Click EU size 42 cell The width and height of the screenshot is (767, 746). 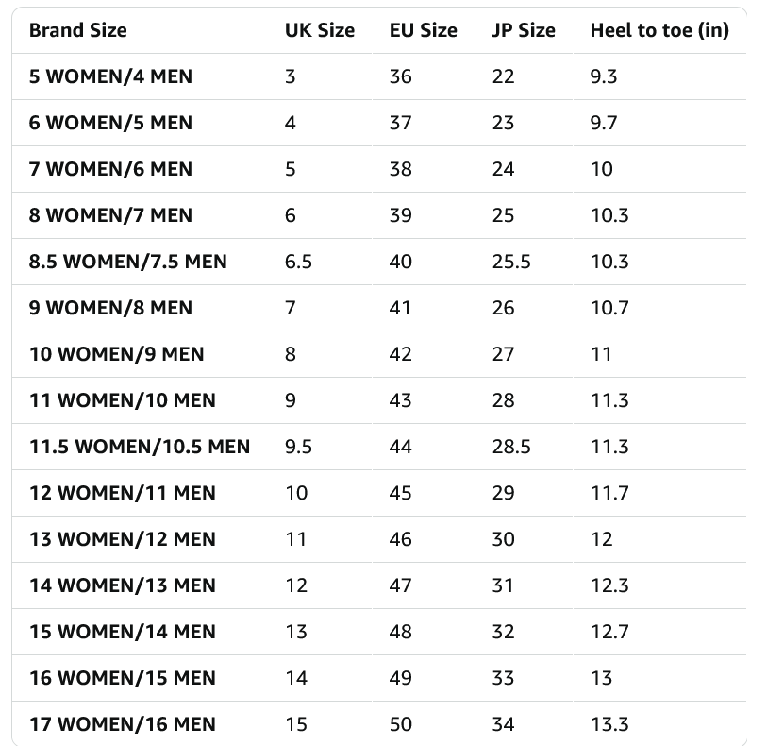401,354
